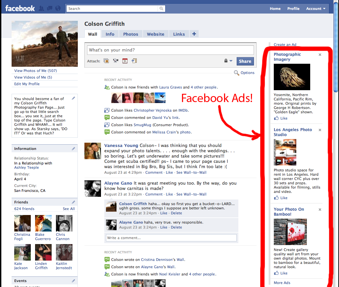Open the post privacy lock dropdown

click(x=228, y=61)
